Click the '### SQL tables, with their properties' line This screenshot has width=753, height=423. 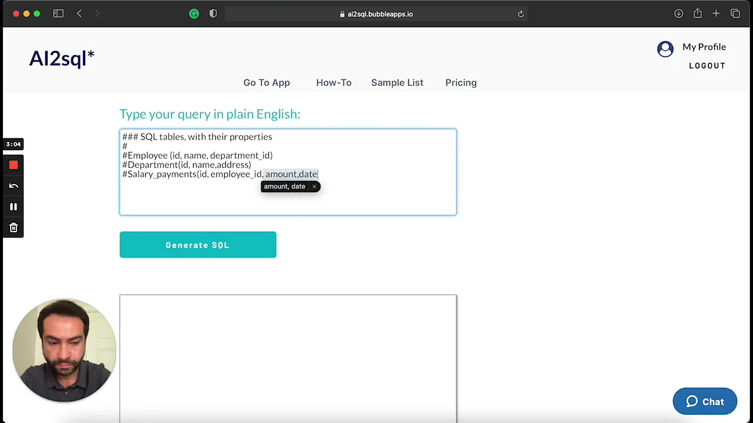[x=197, y=137]
